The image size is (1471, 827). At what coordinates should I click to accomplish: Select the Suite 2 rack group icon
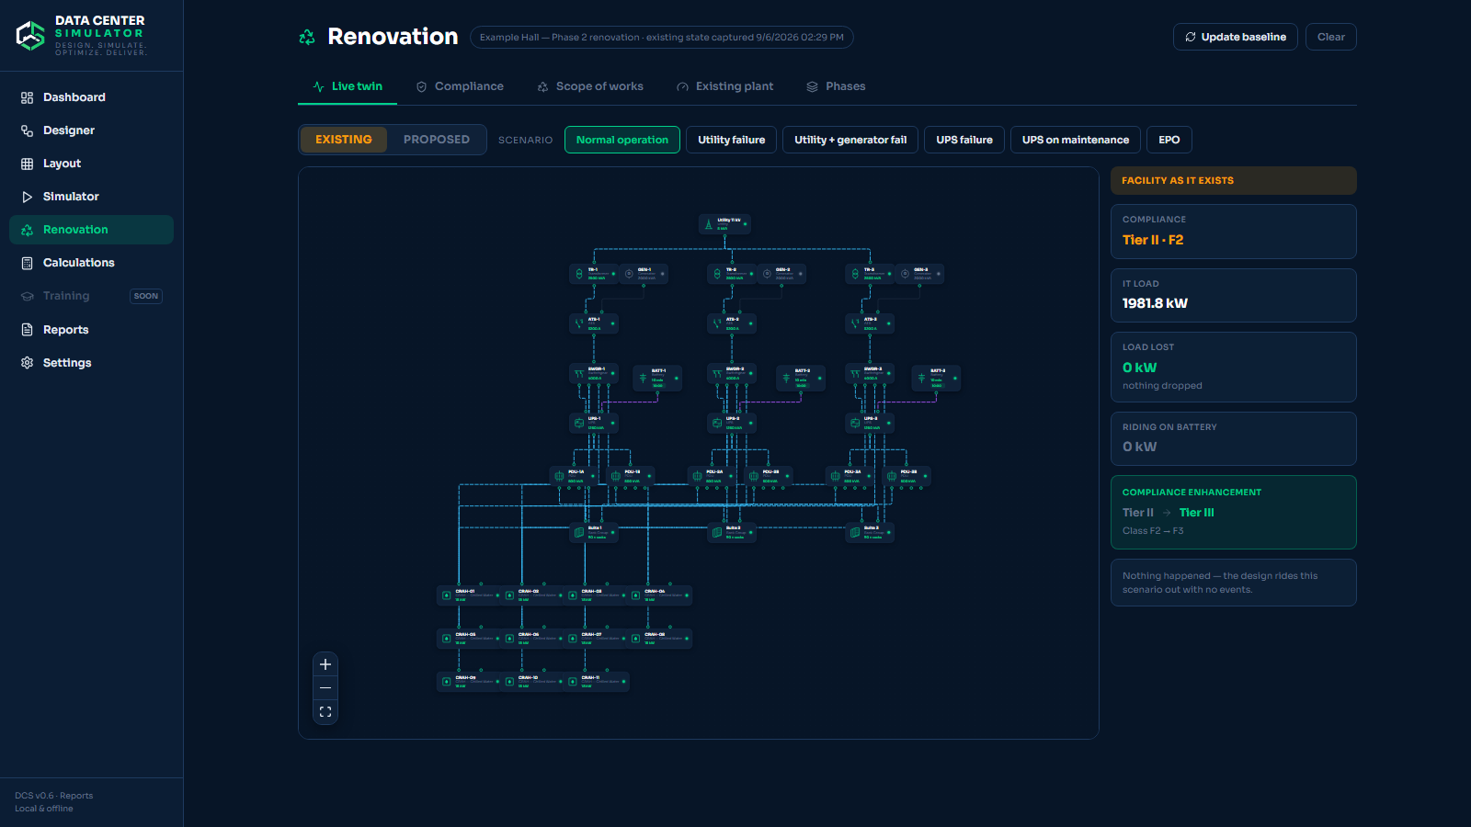717,532
